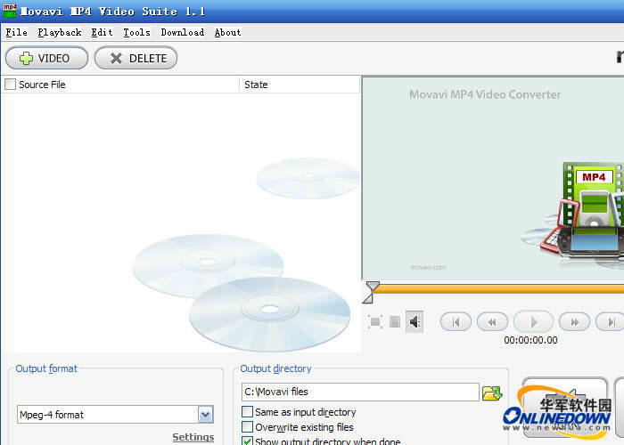Screen dimensions: 624x445
Task: Enable Same as input directory
Action: [x=248, y=411]
